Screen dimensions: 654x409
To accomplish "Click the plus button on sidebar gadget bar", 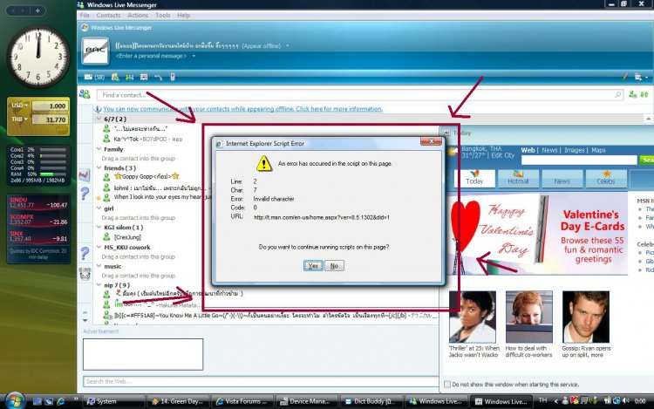I will point(37,10).
